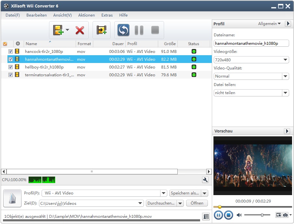Sort by the Name column header
The image size is (294, 224).
point(50,44)
